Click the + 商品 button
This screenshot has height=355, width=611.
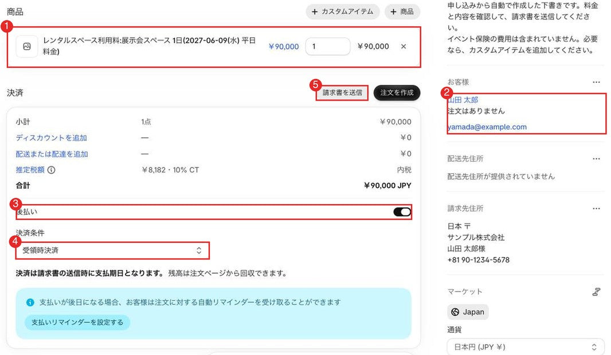[x=402, y=11]
